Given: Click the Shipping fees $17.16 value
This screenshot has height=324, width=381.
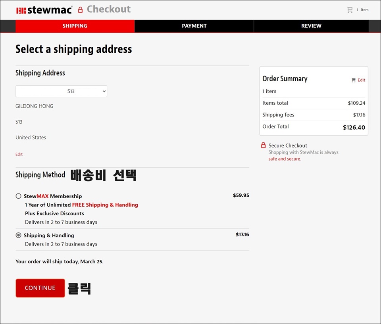Looking at the screenshot, I should [x=359, y=115].
